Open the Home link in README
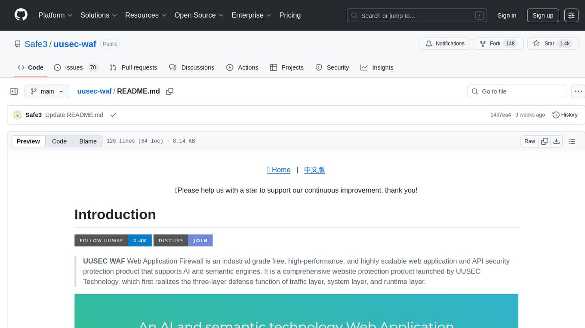 point(279,170)
